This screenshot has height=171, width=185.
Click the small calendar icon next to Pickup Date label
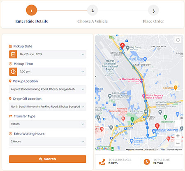point(10,46)
